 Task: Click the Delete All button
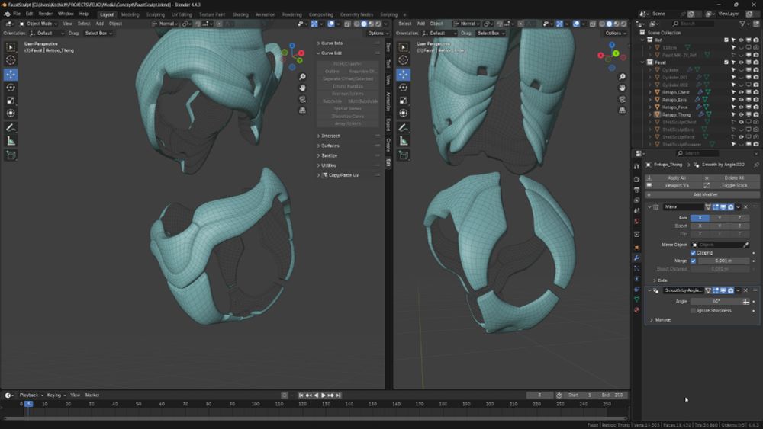734,178
